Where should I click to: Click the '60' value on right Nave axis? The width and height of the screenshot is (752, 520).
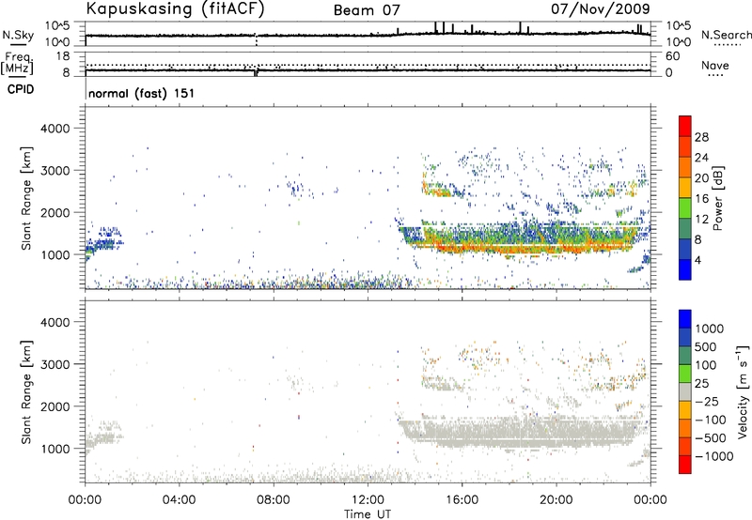(x=672, y=56)
